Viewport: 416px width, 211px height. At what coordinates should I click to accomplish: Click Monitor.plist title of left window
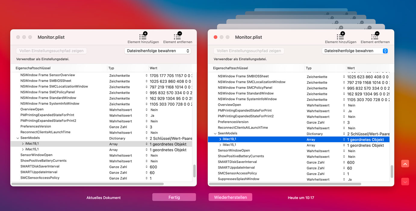51,37
